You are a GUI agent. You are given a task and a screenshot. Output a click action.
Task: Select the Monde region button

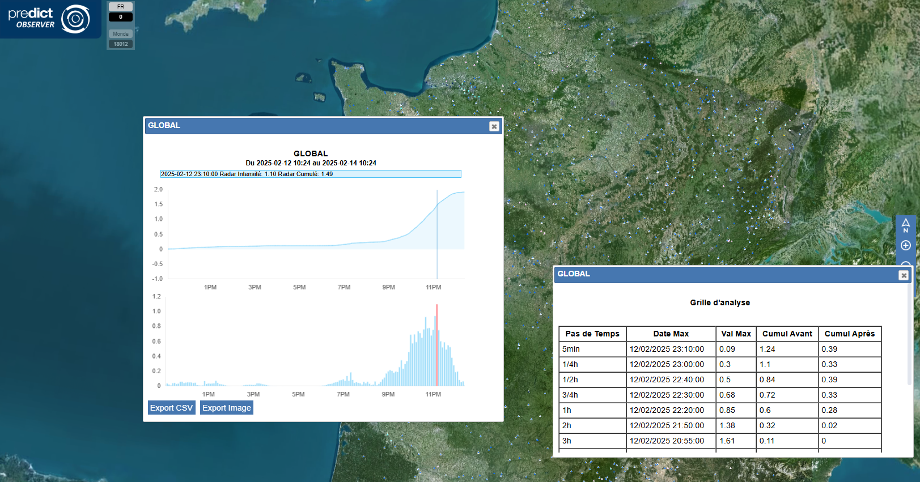(120, 34)
